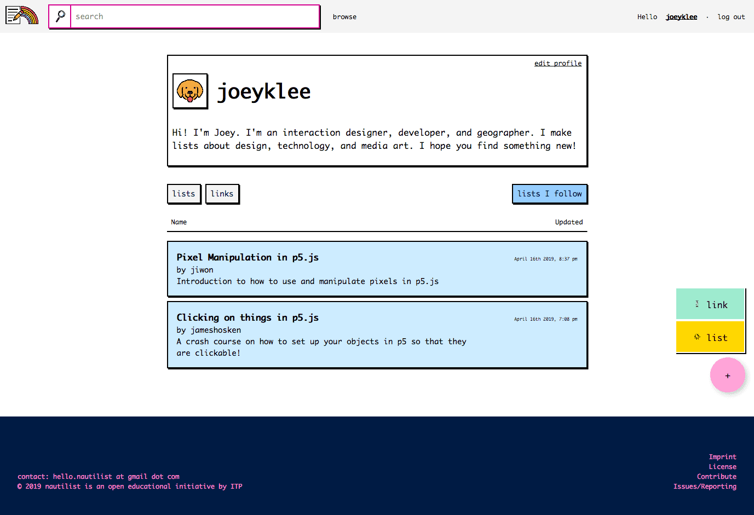
Task: Open Clicking on things in p5.js list
Action: coord(248,317)
